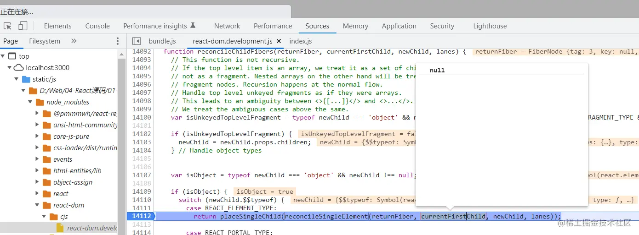Open the navigator three-dot options menu
Viewport: 639px width, 235px height.
coord(118,41)
